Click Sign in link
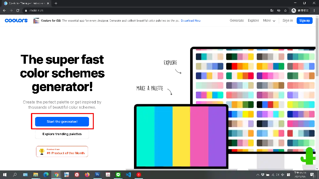Viewport: 319px width, 179px height. (287, 20)
